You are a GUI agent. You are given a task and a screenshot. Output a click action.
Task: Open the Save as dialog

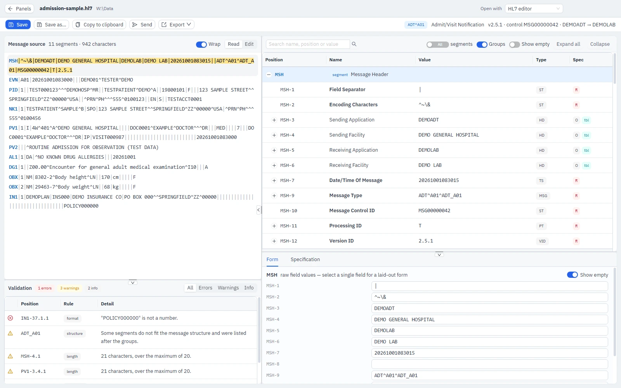point(51,24)
